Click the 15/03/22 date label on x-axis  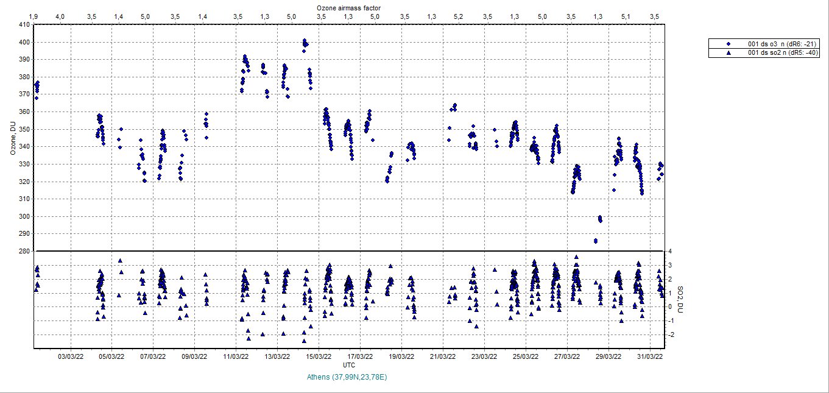click(x=317, y=357)
